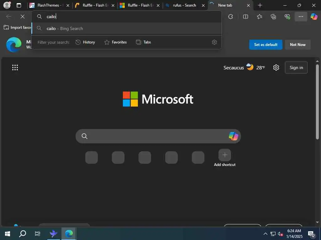
Task: Click the page vertical scrollbar
Action: (x=317, y=102)
